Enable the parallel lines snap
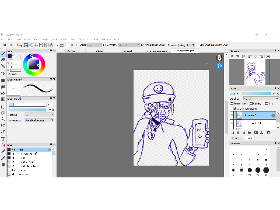 coord(31,45)
